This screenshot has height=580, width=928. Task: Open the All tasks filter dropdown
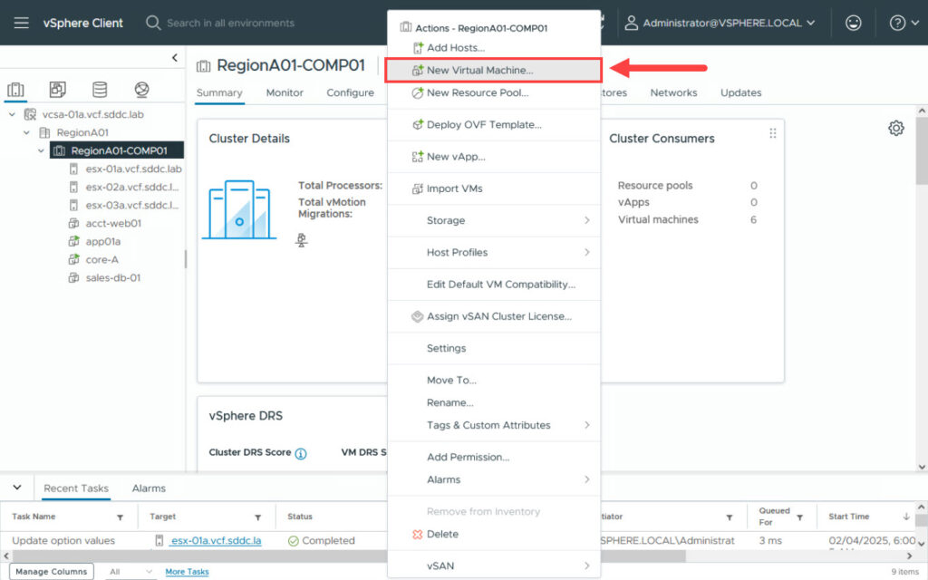[x=130, y=572]
